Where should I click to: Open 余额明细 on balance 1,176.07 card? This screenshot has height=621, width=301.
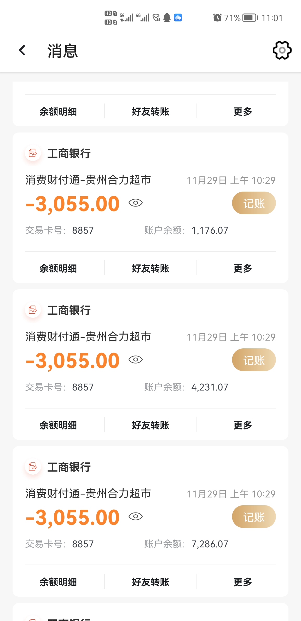58,268
